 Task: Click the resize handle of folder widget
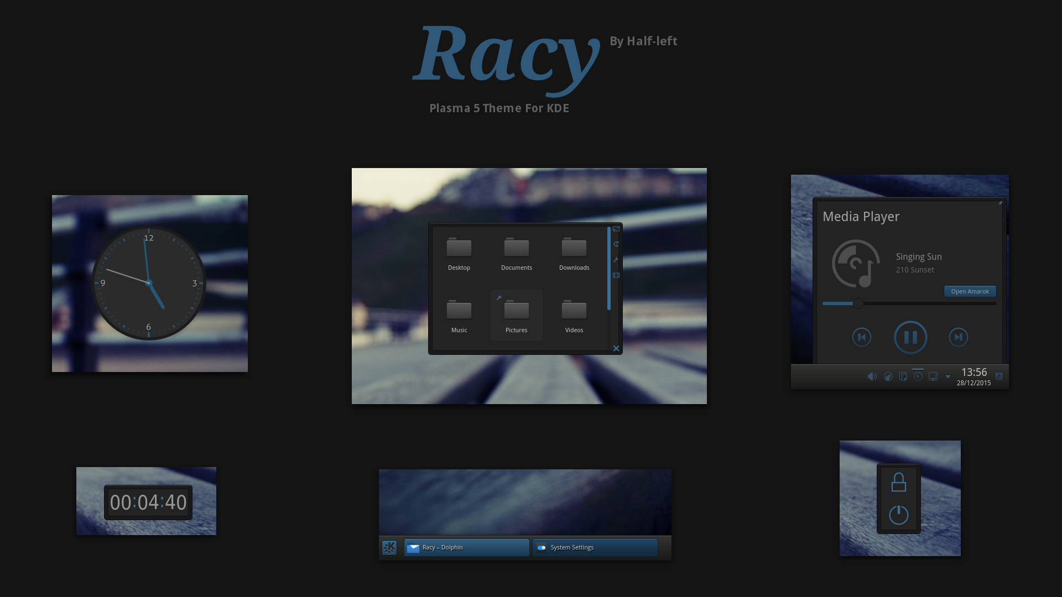pyautogui.click(x=616, y=229)
